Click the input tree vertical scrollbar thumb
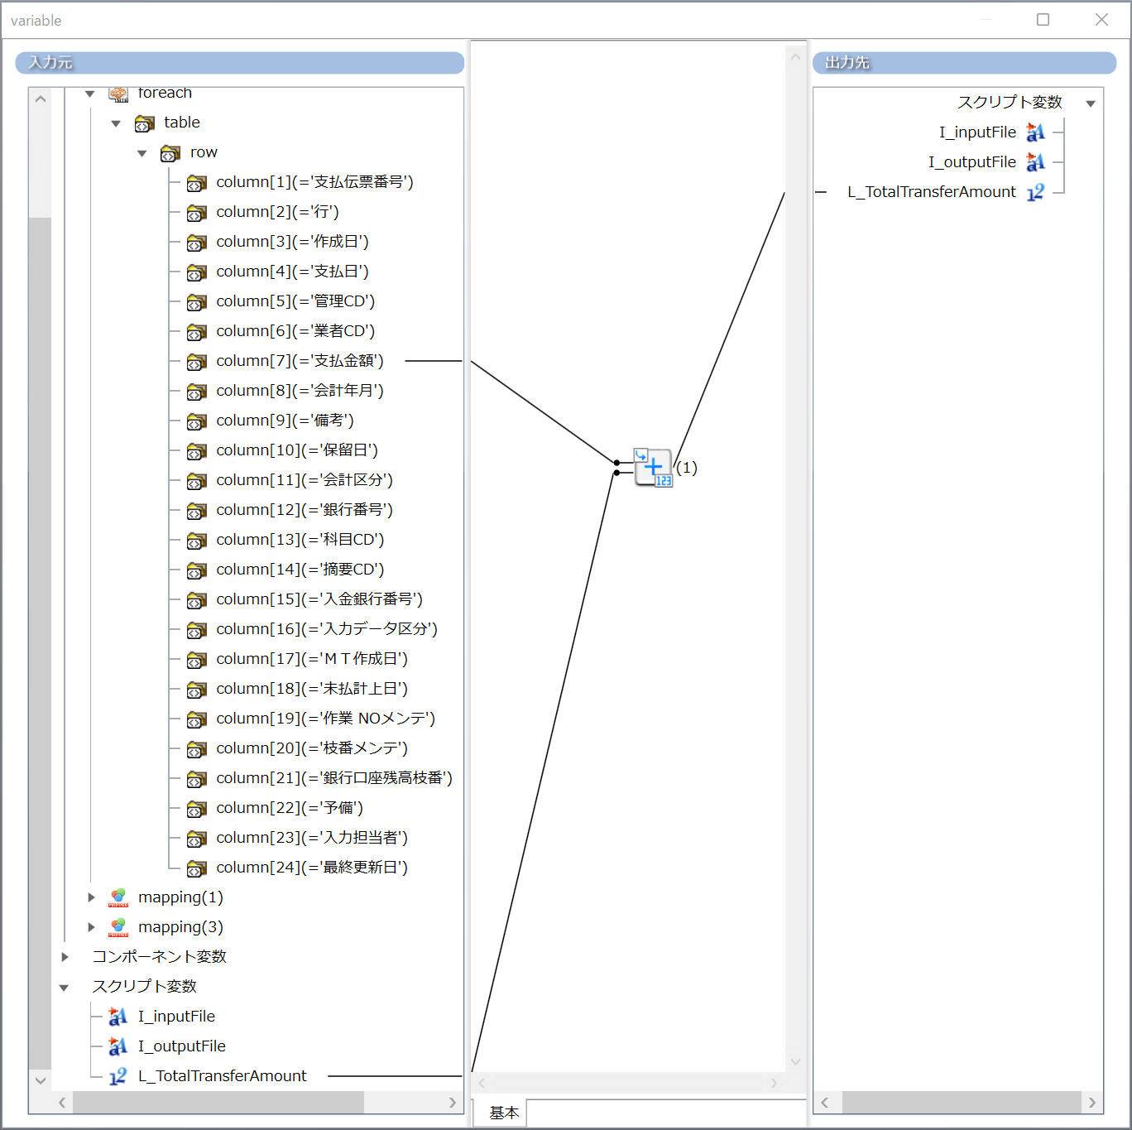Screen dimensions: 1132x1130 (40, 643)
